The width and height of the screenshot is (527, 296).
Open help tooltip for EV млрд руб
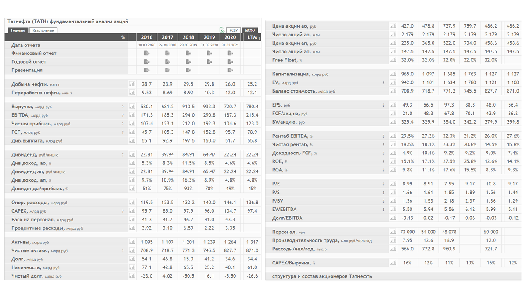pos(383,83)
